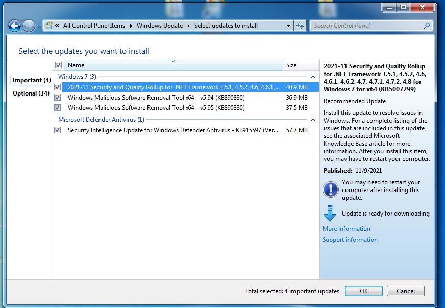
Task: Click OK to install selected updates
Action: (363, 291)
